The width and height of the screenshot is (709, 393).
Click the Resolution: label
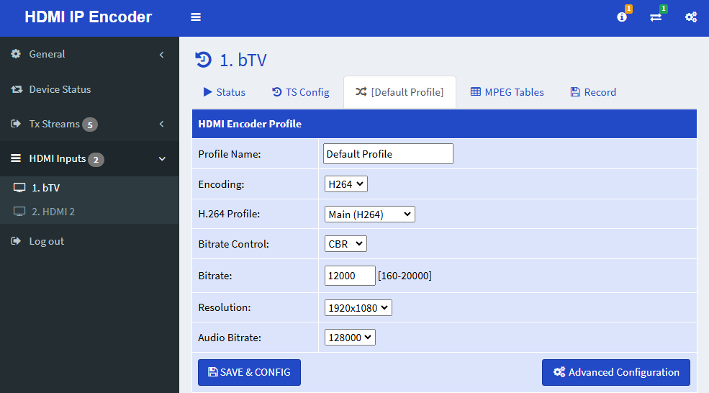pyautogui.click(x=225, y=307)
